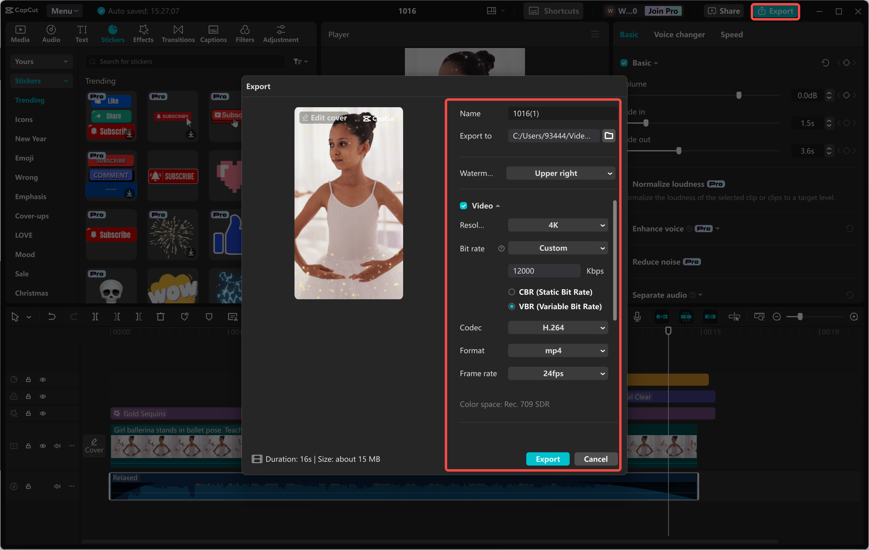Open the Frame rate dropdown showing 24fps
869x550 pixels.
558,373
